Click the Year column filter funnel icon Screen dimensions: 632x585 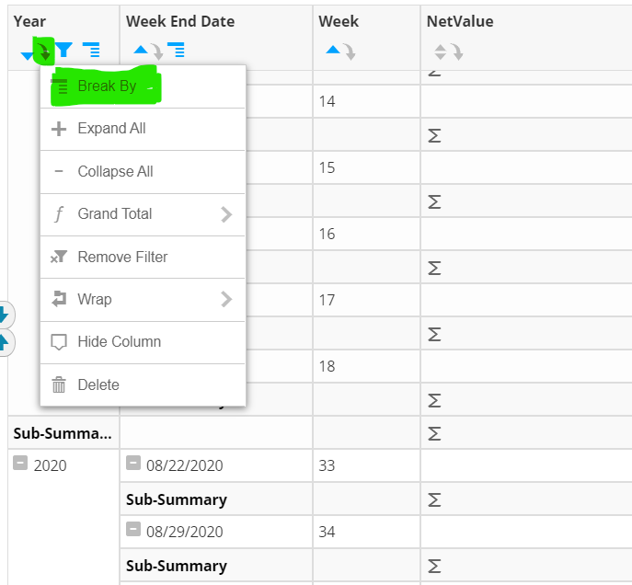[63, 50]
